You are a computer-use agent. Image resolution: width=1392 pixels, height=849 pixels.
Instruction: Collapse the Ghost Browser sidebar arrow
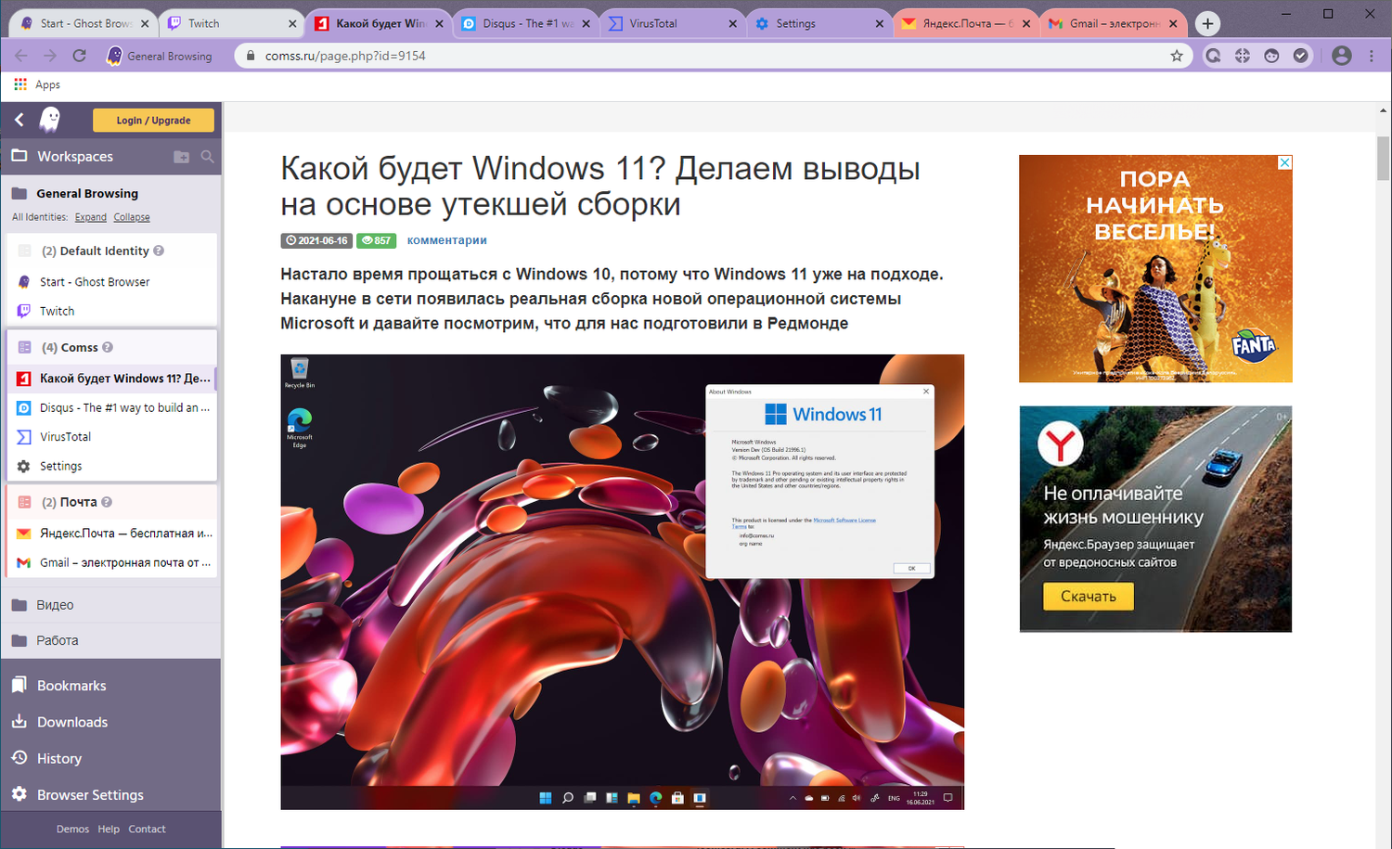tap(19, 120)
